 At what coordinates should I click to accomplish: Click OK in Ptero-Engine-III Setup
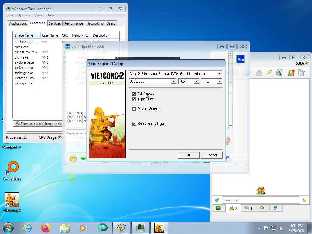click(189, 155)
